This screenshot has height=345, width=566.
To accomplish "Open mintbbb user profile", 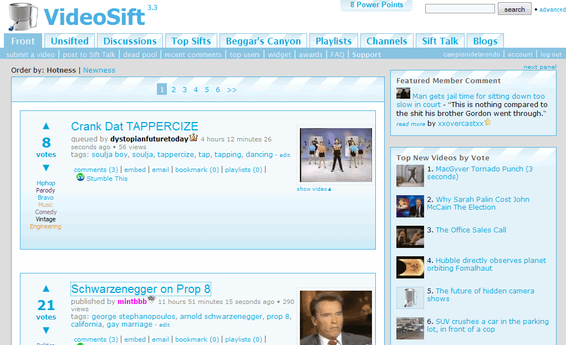I will click(132, 301).
